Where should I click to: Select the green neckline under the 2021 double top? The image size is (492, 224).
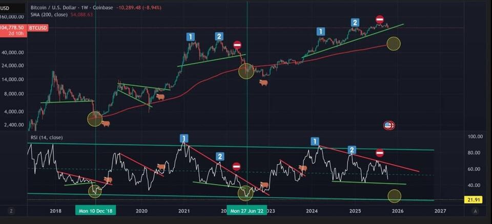pos(212,60)
